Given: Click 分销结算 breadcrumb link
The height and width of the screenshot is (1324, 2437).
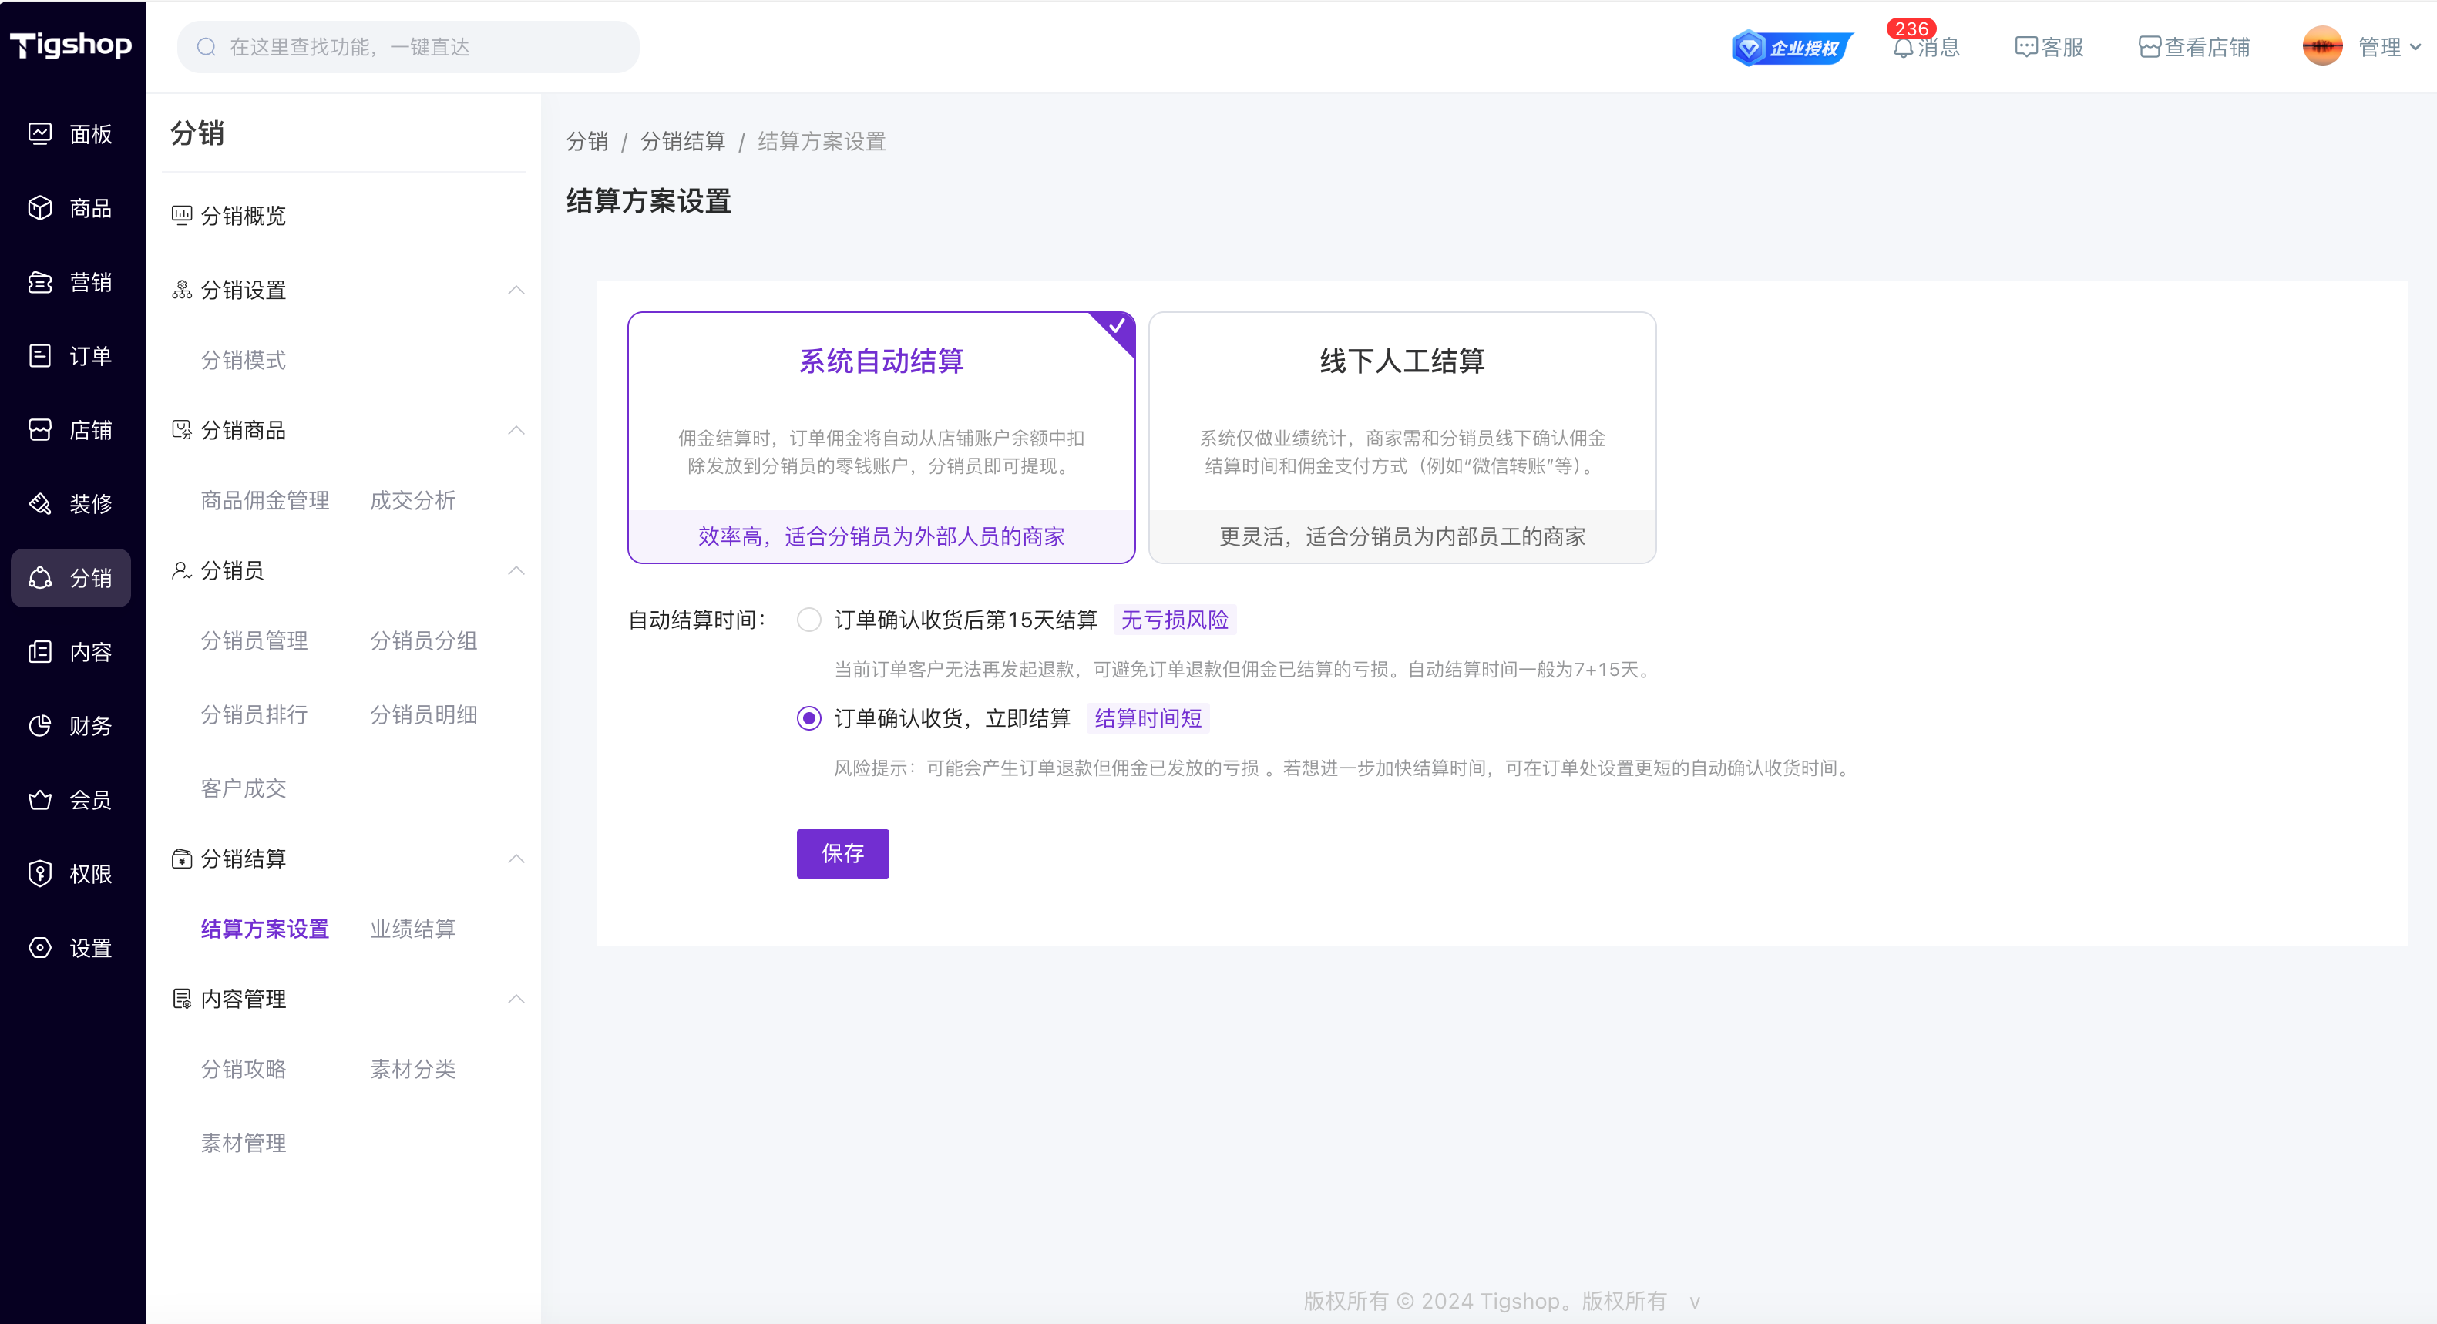Looking at the screenshot, I should [683, 142].
